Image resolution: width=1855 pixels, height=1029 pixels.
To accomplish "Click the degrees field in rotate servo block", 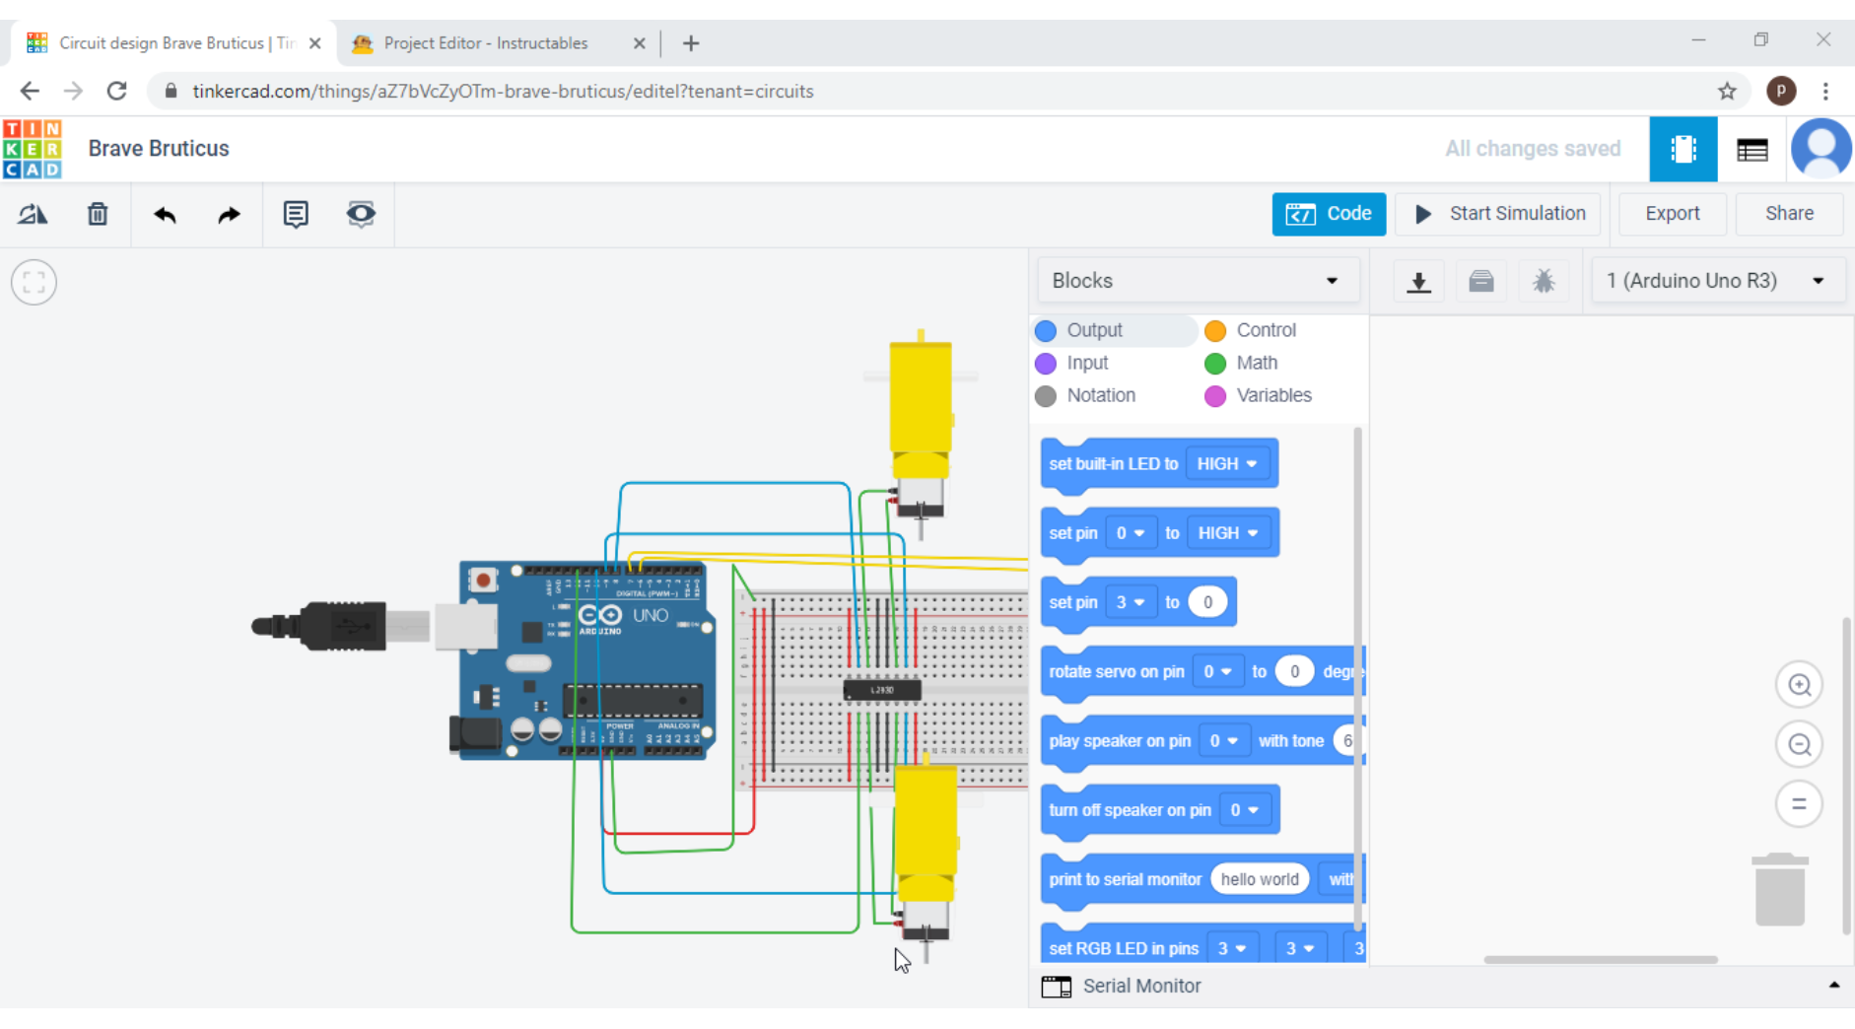I will point(1294,671).
